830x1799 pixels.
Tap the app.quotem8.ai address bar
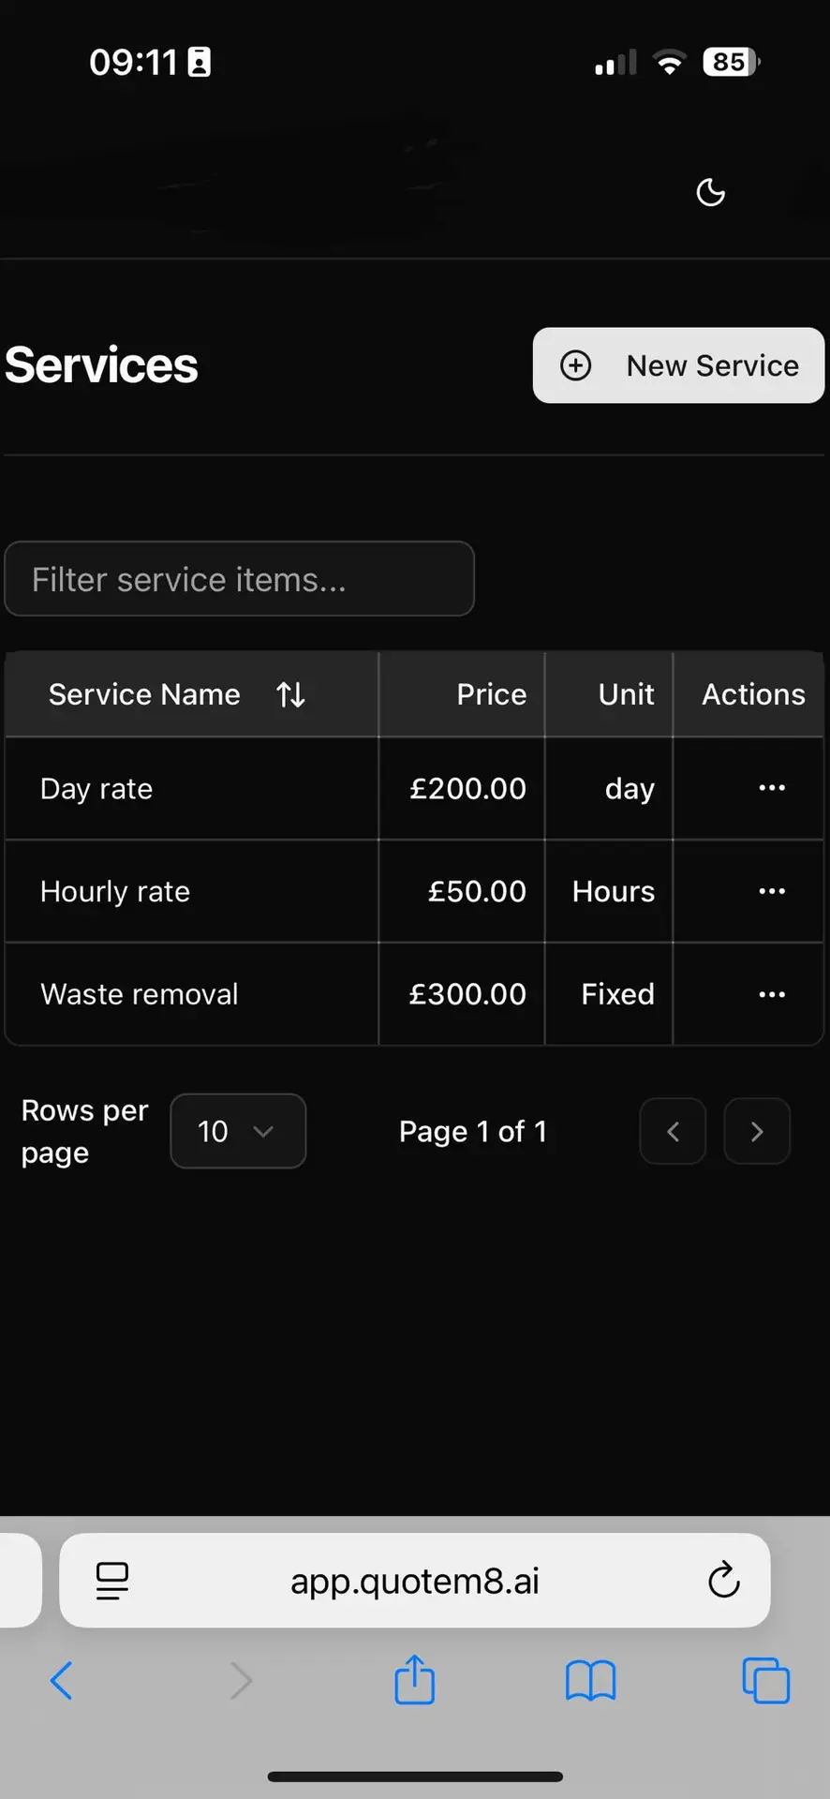(414, 1581)
